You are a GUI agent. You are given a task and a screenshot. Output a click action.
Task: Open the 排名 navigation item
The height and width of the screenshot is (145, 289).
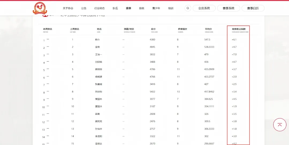pos(142,8)
